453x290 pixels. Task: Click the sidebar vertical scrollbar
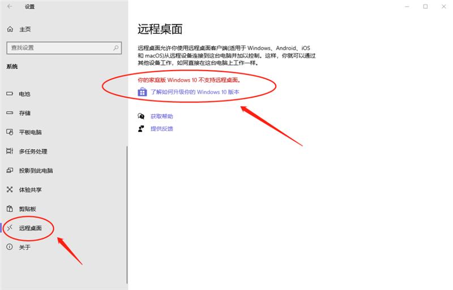coord(127,215)
